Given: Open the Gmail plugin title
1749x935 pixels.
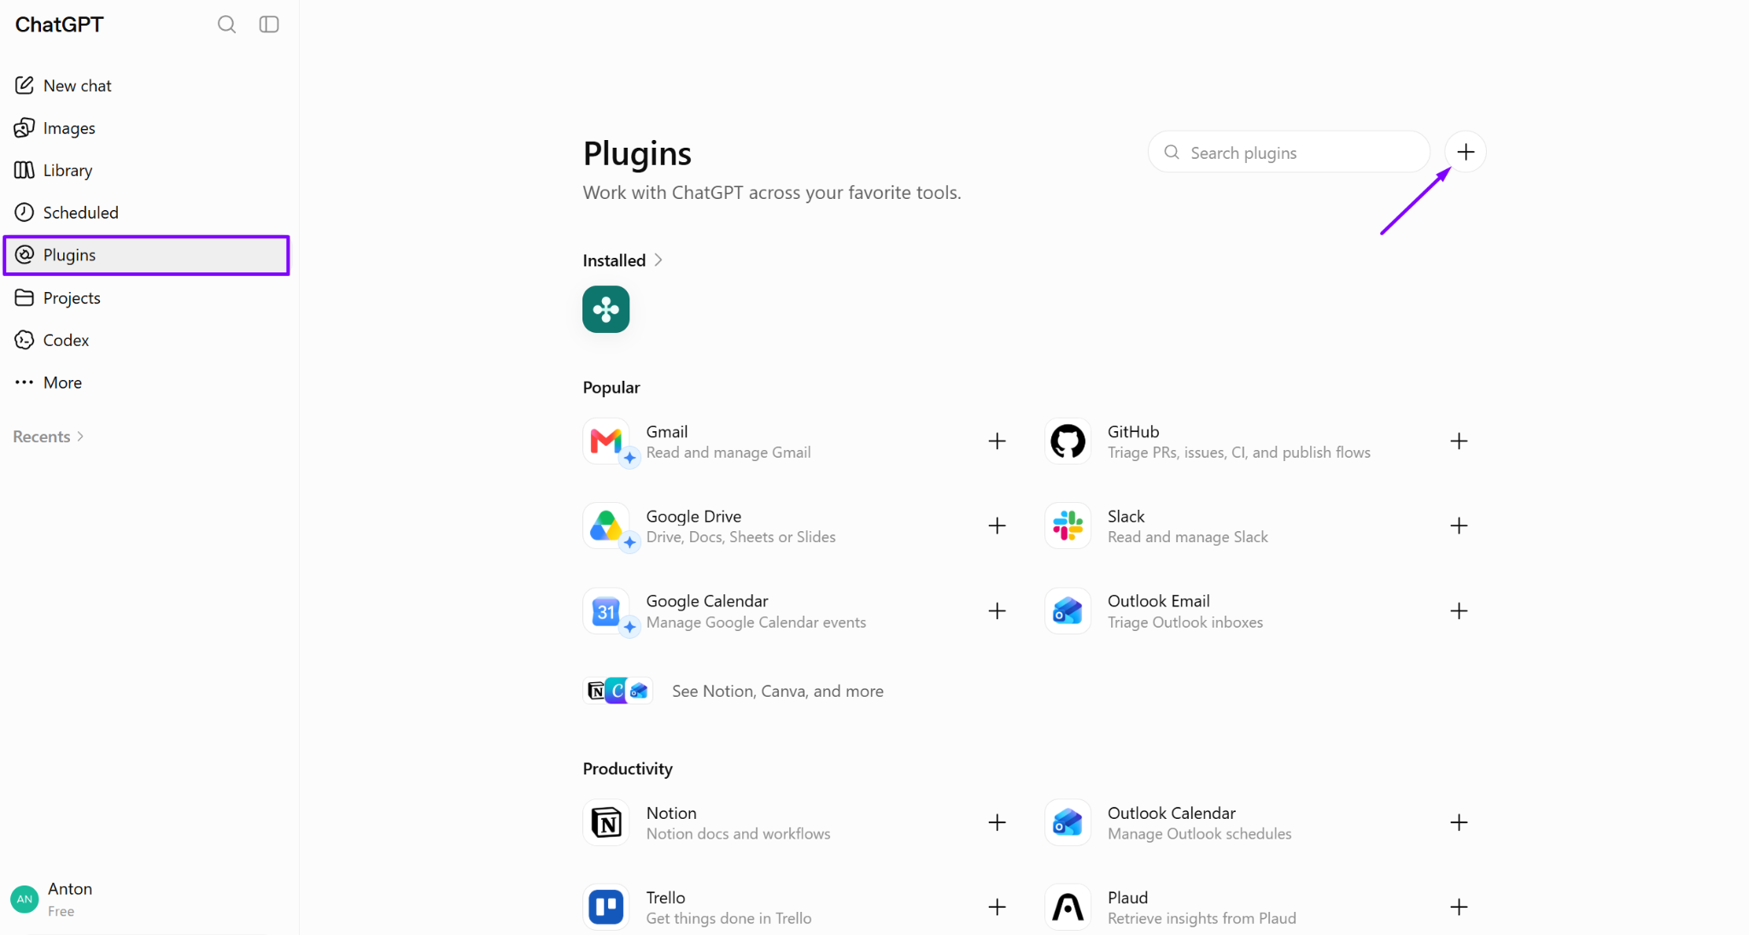Looking at the screenshot, I should (x=667, y=432).
